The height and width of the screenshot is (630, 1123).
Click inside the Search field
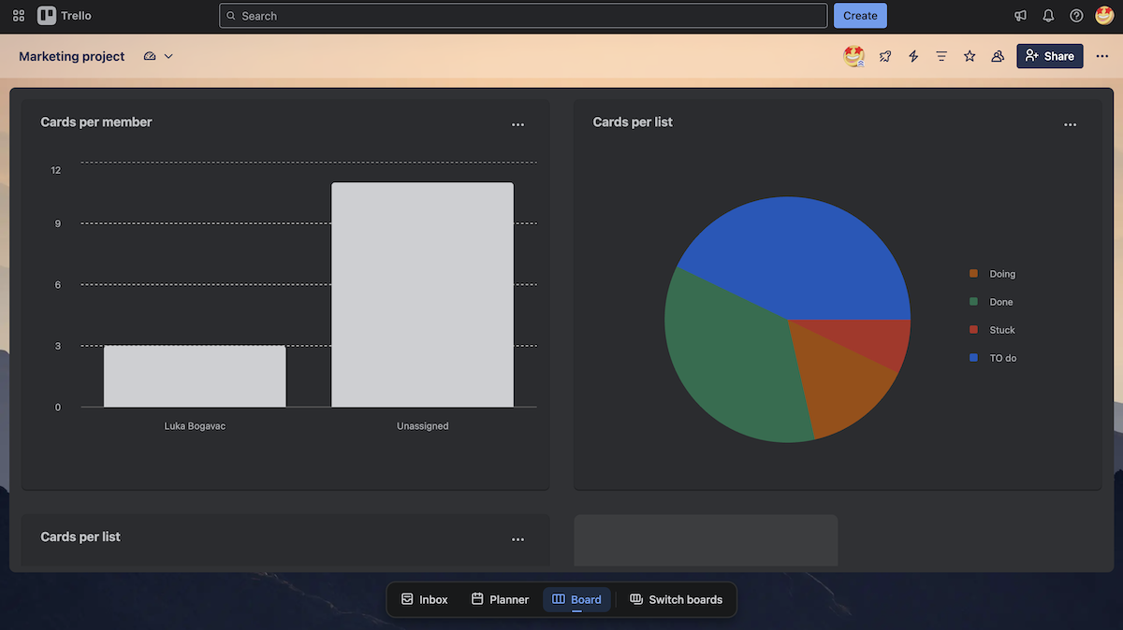523,15
